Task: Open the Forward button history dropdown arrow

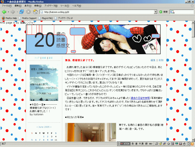Action: tap(17, 12)
